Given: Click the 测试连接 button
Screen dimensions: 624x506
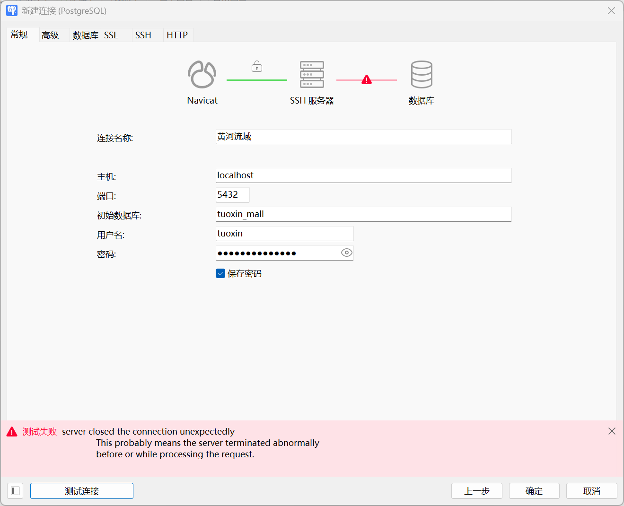Looking at the screenshot, I should click(x=82, y=491).
